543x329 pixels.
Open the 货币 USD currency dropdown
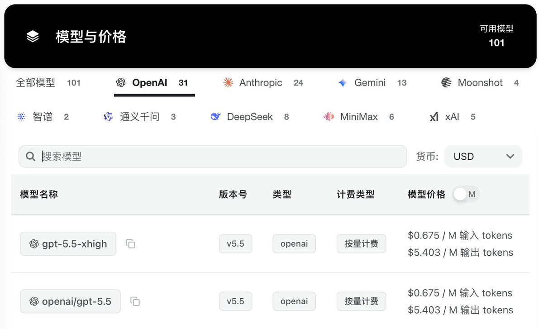pyautogui.click(x=483, y=157)
